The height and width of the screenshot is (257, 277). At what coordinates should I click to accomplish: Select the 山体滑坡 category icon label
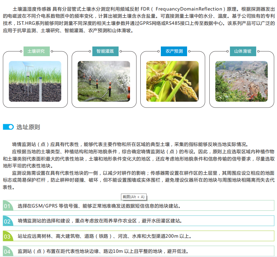243,51
